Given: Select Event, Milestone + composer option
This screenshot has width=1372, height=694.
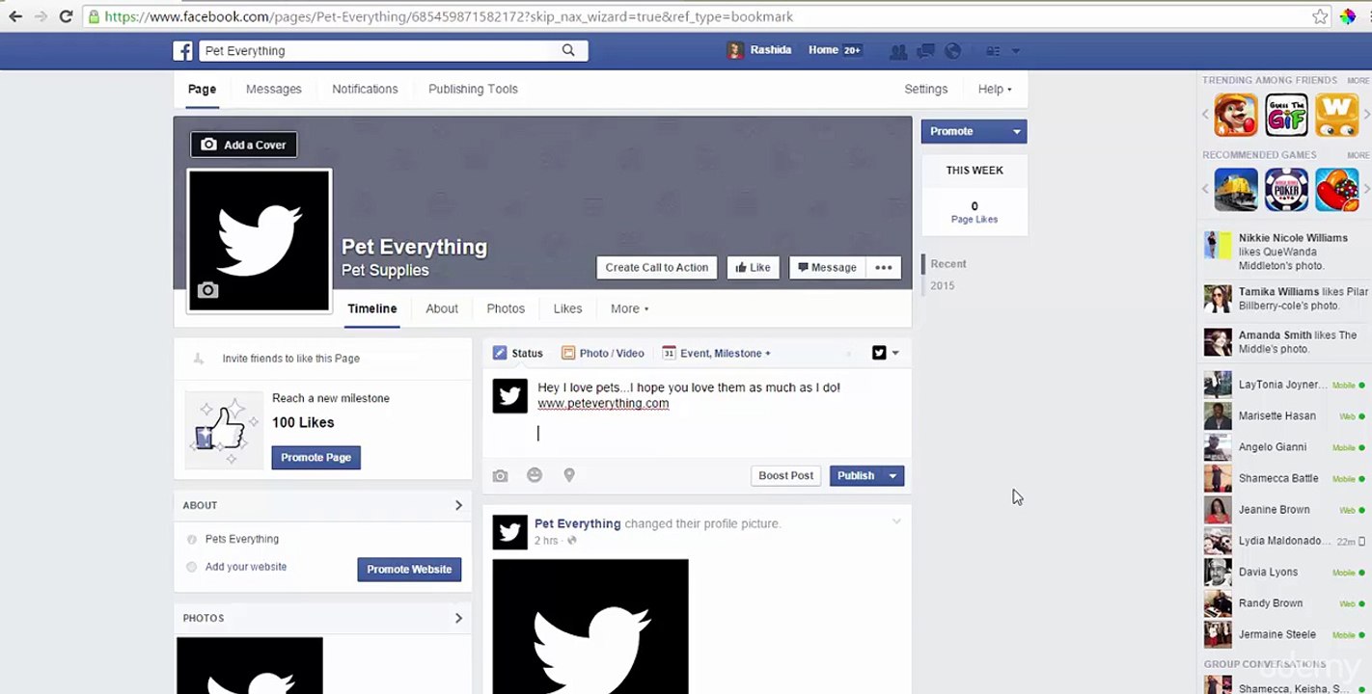Looking at the screenshot, I should coord(717,353).
